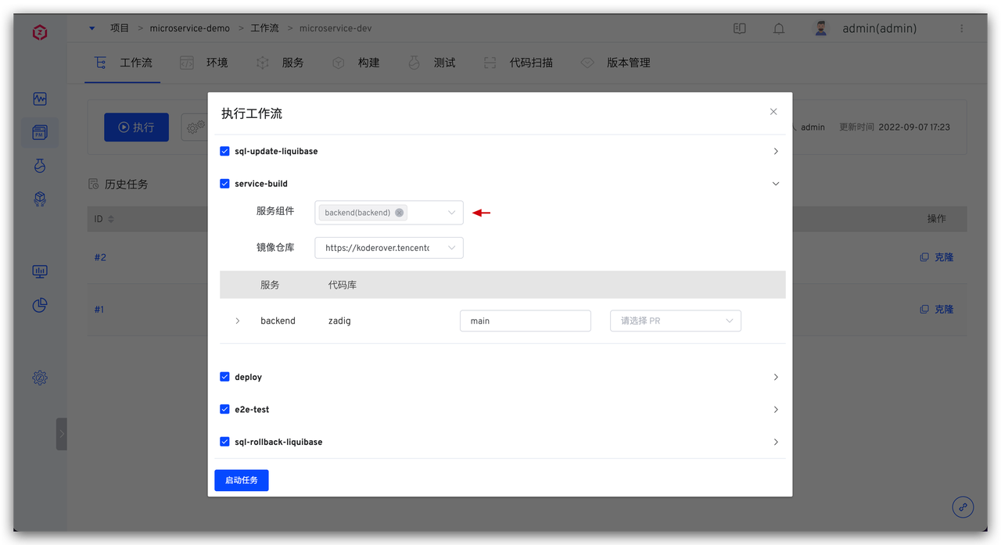Open the vertical dots menu
The height and width of the screenshot is (545, 1001).
click(962, 28)
